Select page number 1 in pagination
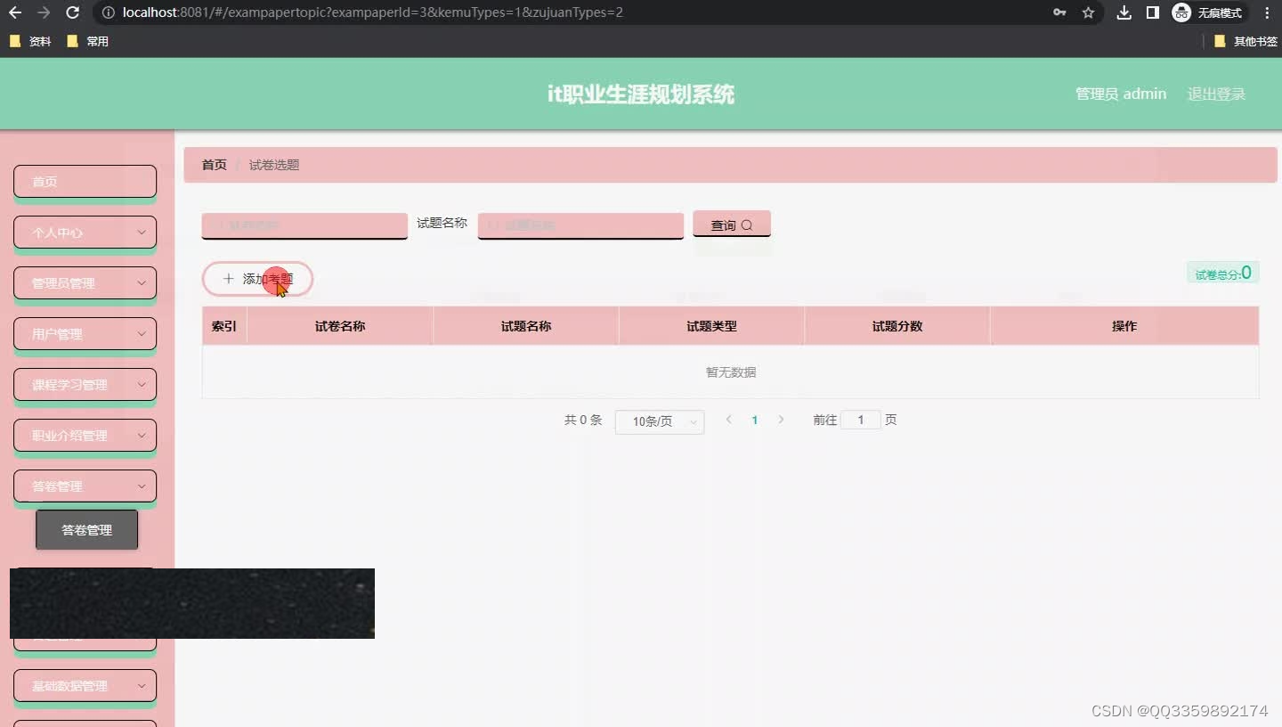The height and width of the screenshot is (727, 1282). point(755,420)
